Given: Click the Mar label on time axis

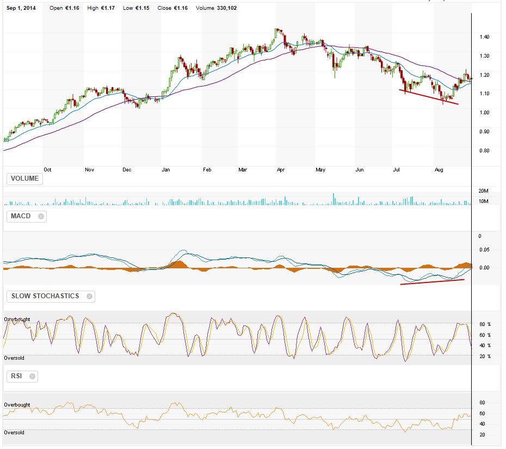Looking at the screenshot, I should (x=243, y=170).
